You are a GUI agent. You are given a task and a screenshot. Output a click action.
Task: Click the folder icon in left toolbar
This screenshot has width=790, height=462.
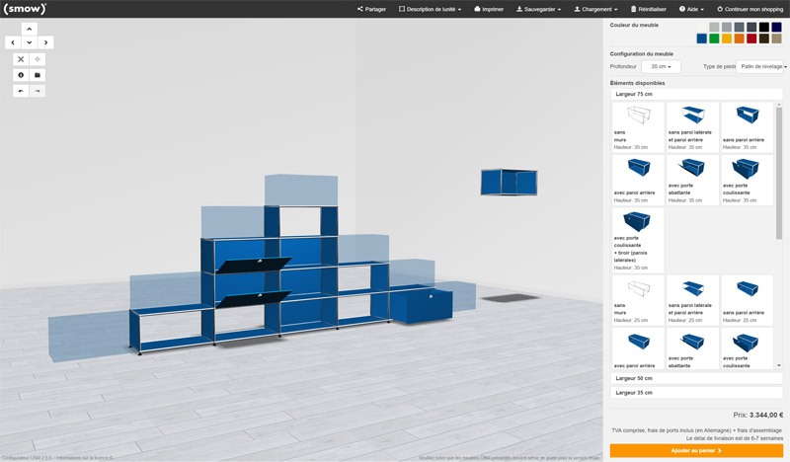(38, 75)
